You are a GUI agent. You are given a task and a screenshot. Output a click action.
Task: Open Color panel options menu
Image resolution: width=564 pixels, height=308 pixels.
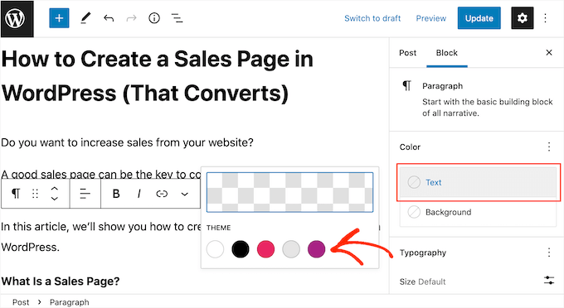coord(549,147)
